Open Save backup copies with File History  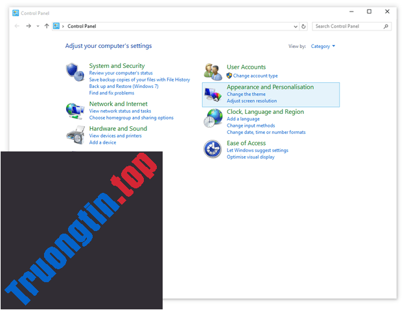[x=139, y=80]
